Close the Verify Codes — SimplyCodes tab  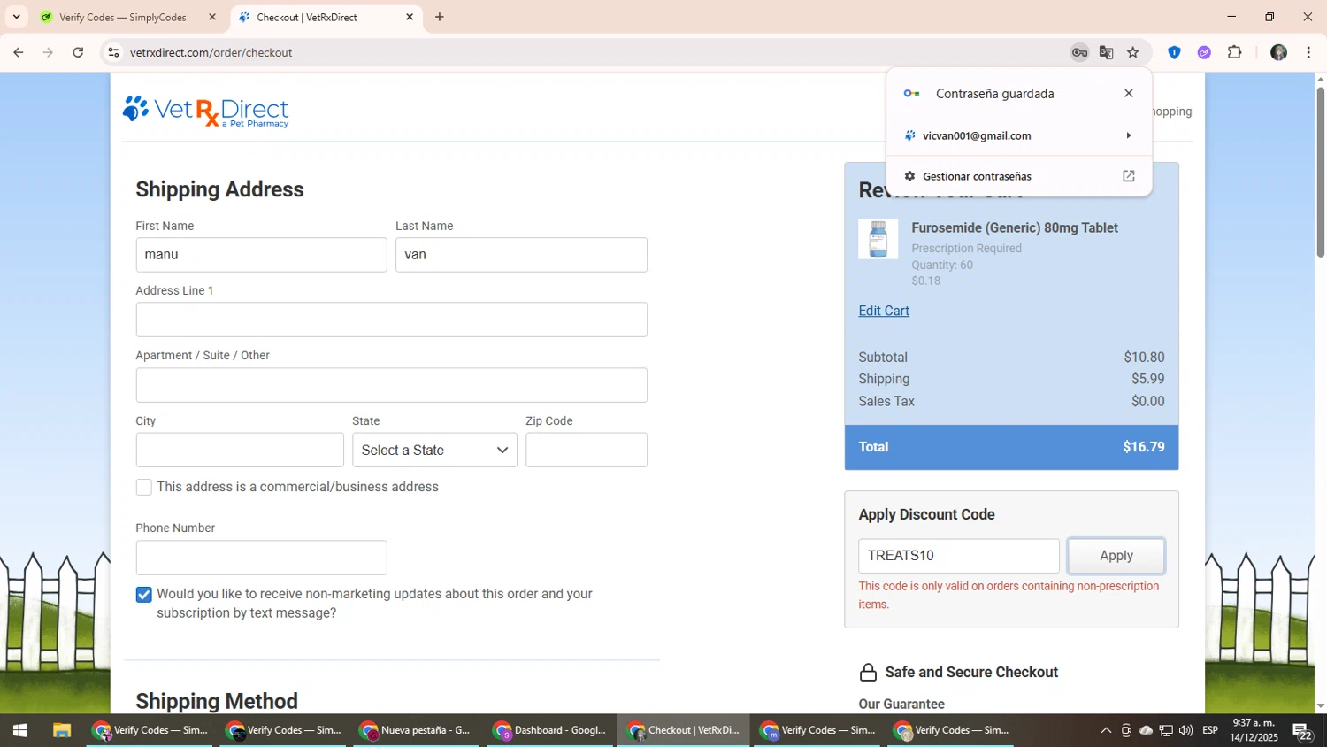(212, 17)
